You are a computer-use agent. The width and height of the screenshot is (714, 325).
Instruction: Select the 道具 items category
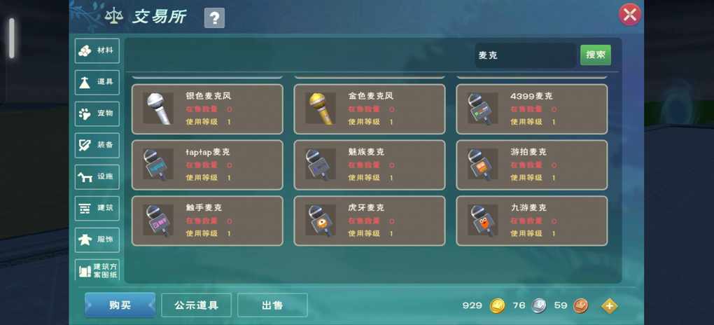tap(97, 83)
